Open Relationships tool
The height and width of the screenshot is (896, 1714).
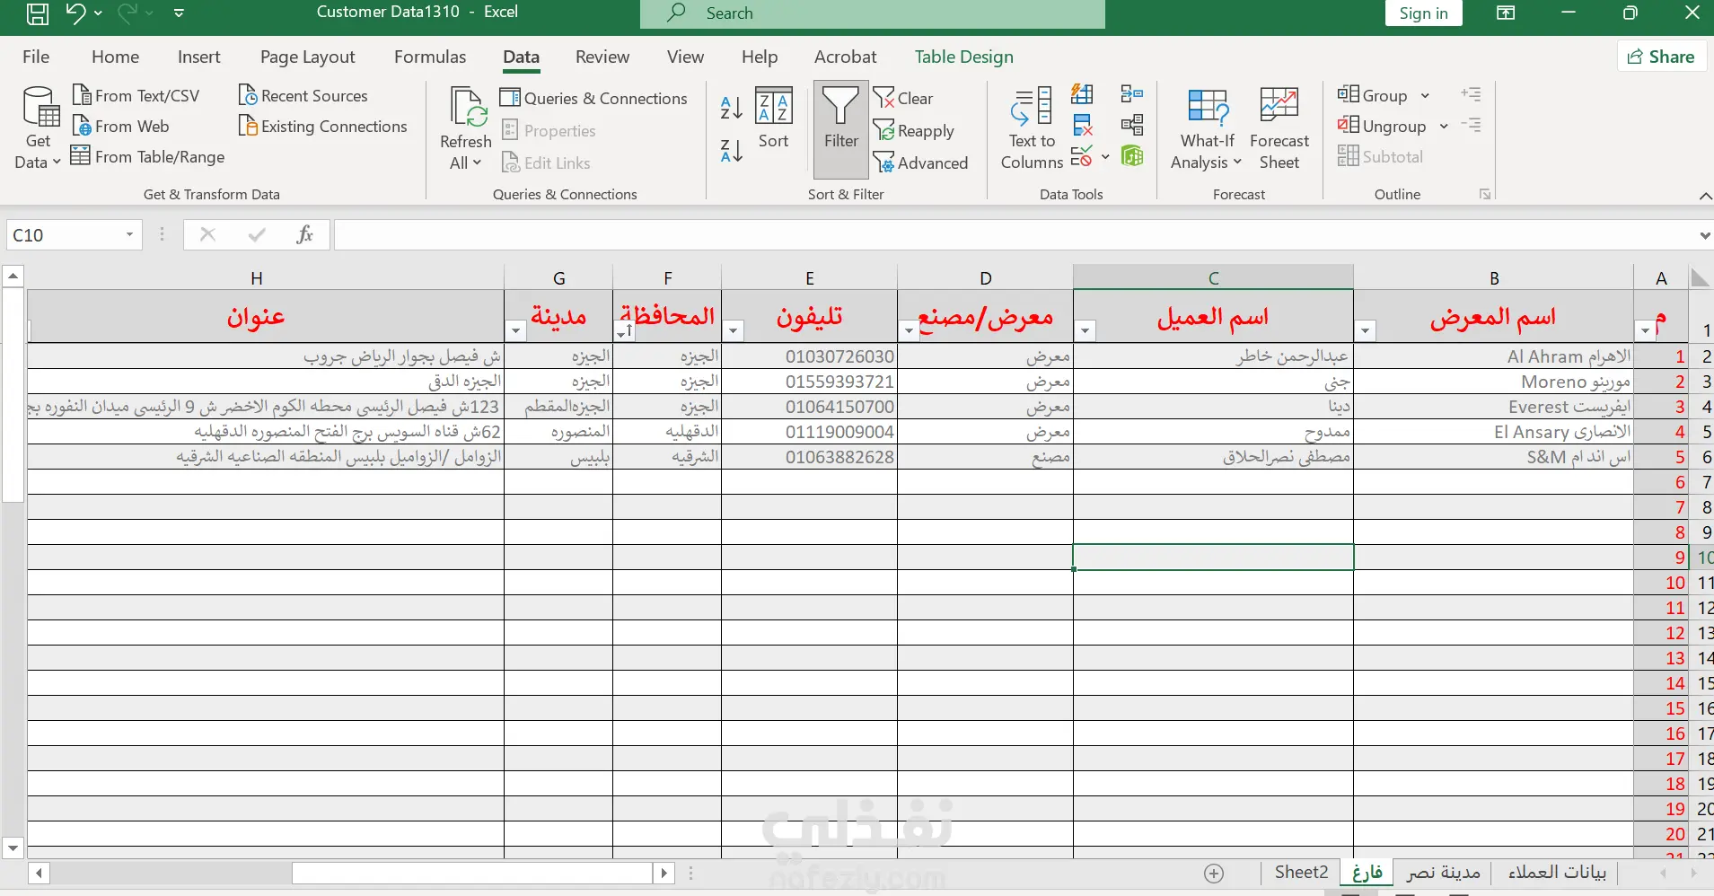[1132, 125]
